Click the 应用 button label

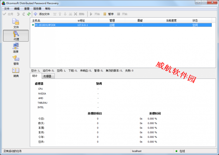(10, 14)
